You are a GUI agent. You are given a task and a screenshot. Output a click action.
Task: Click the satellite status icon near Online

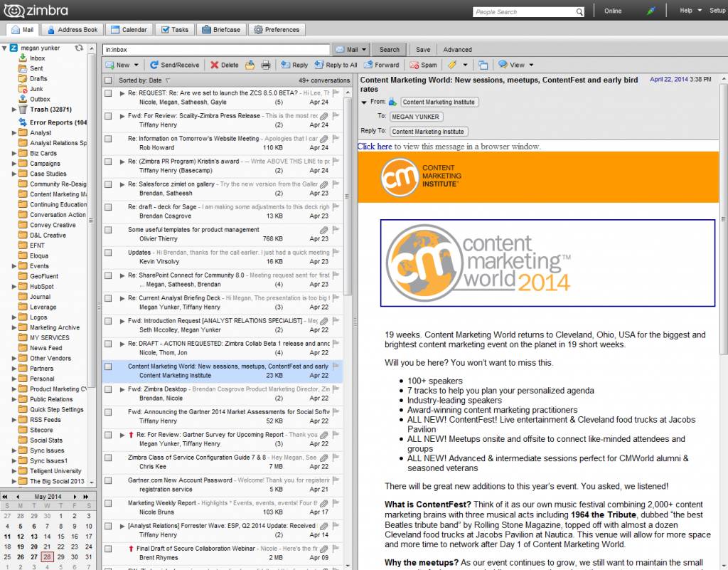point(651,11)
